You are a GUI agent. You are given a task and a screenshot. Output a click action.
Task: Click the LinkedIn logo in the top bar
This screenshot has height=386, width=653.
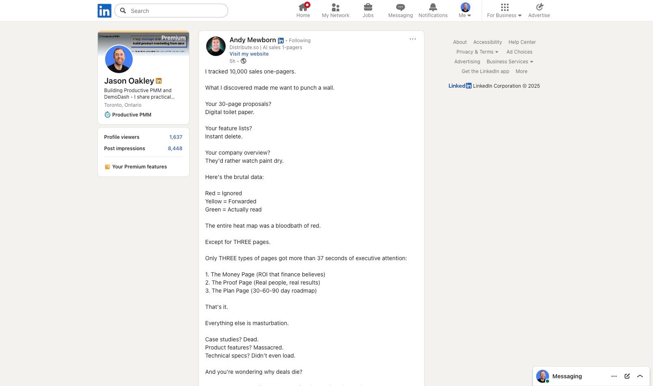104,11
